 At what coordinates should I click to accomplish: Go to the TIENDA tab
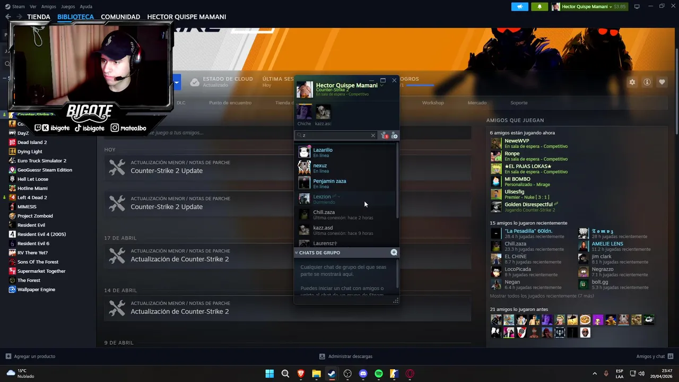pos(39,17)
